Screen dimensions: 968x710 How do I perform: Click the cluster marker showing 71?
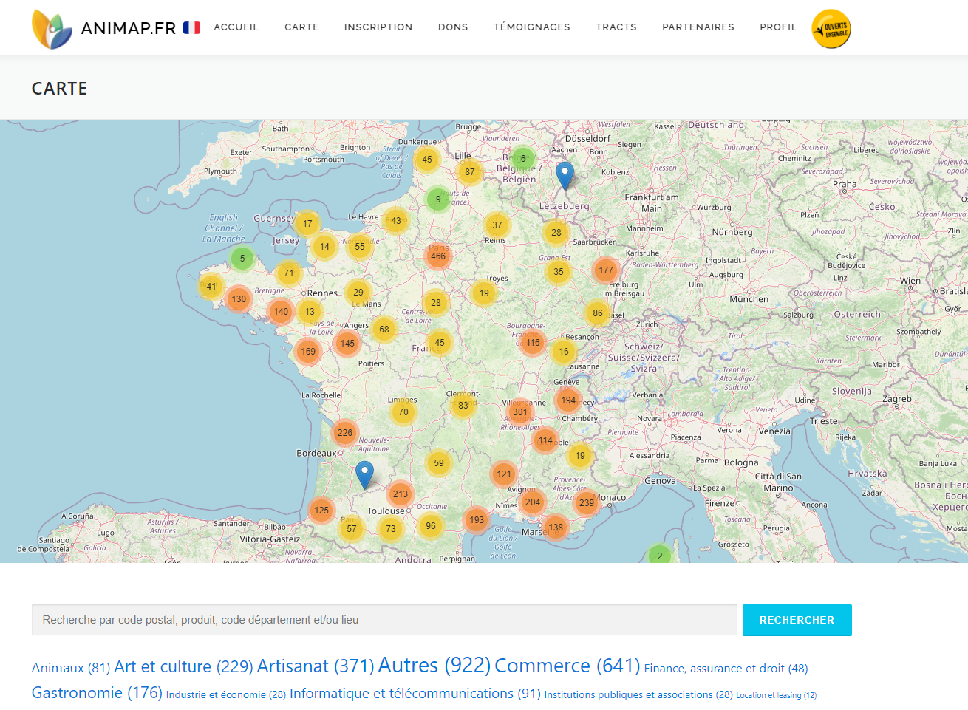[x=289, y=273]
